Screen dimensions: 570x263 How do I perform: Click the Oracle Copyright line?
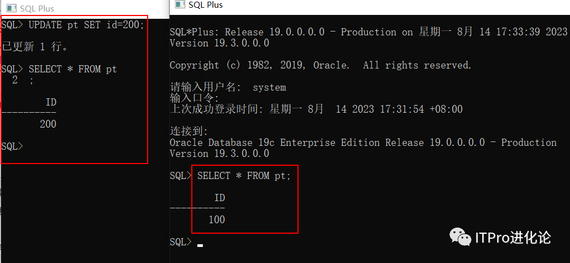(x=320, y=65)
